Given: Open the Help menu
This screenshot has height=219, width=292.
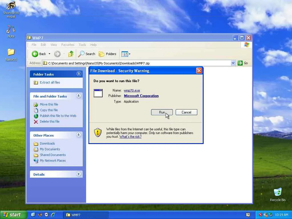Looking at the screenshot, I should click(x=94, y=45).
